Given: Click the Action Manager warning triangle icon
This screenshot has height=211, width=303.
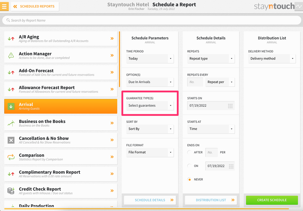Looking at the screenshot, I should click(11, 55).
